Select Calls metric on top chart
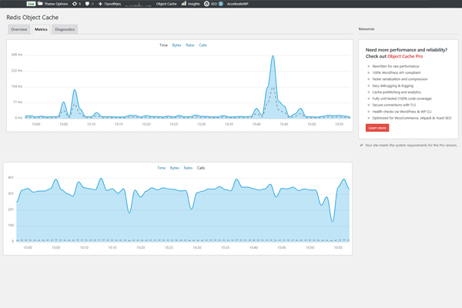 pyautogui.click(x=203, y=45)
